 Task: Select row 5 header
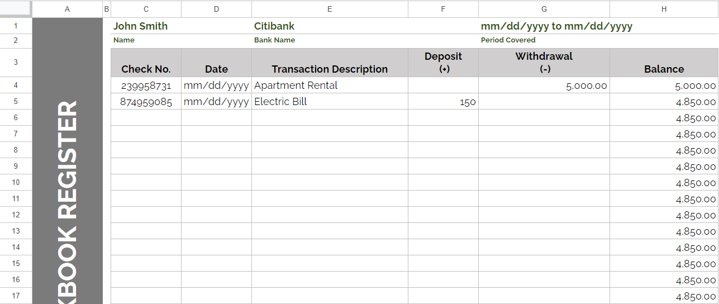(x=16, y=101)
